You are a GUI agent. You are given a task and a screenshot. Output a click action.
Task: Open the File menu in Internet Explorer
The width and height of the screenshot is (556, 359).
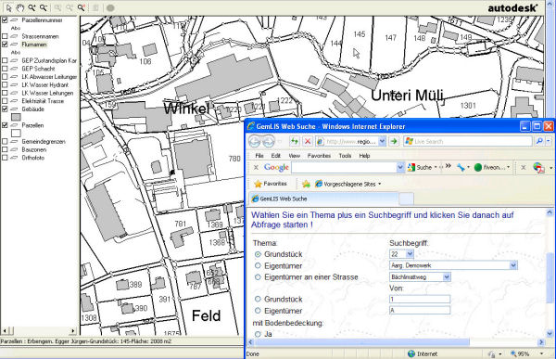click(x=259, y=156)
